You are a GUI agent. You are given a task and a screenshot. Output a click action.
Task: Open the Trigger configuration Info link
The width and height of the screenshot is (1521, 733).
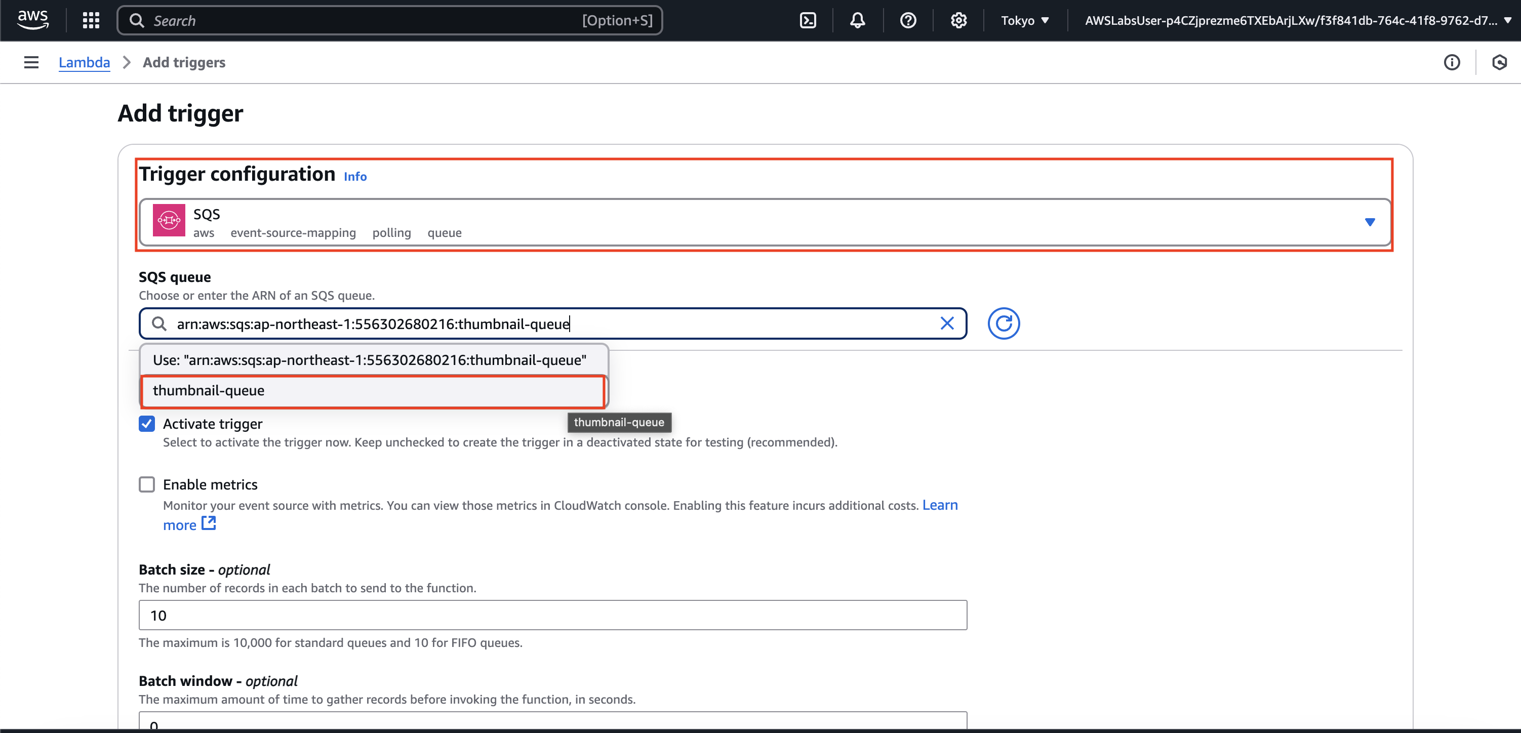click(x=355, y=177)
